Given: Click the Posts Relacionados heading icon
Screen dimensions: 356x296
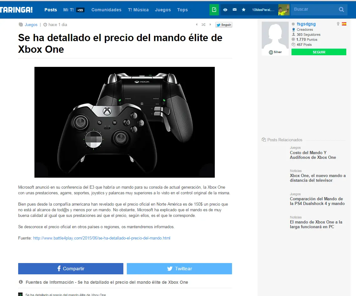Looking at the screenshot, I should tap(264, 140).
